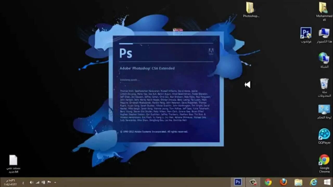Click the Photoshop button in the taskbar

point(238,182)
